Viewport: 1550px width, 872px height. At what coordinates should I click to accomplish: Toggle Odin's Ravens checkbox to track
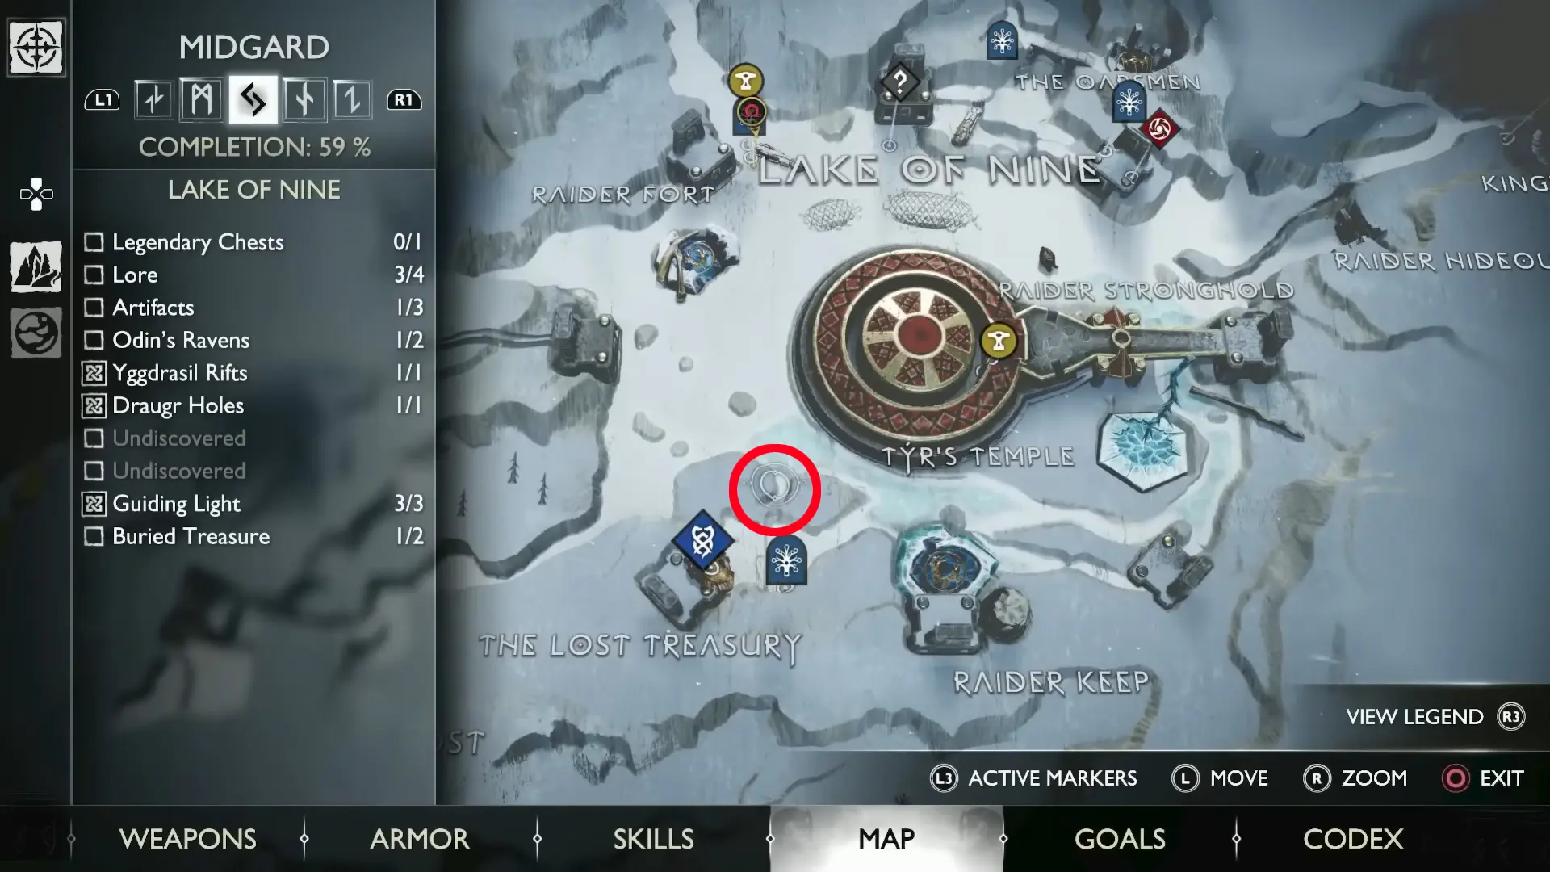(94, 340)
